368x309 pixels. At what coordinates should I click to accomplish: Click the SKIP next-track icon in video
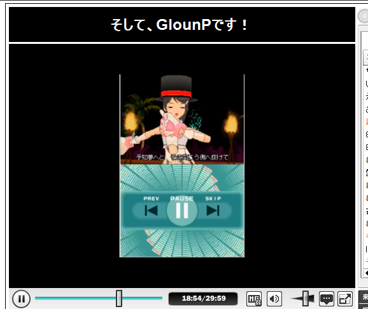(213, 210)
